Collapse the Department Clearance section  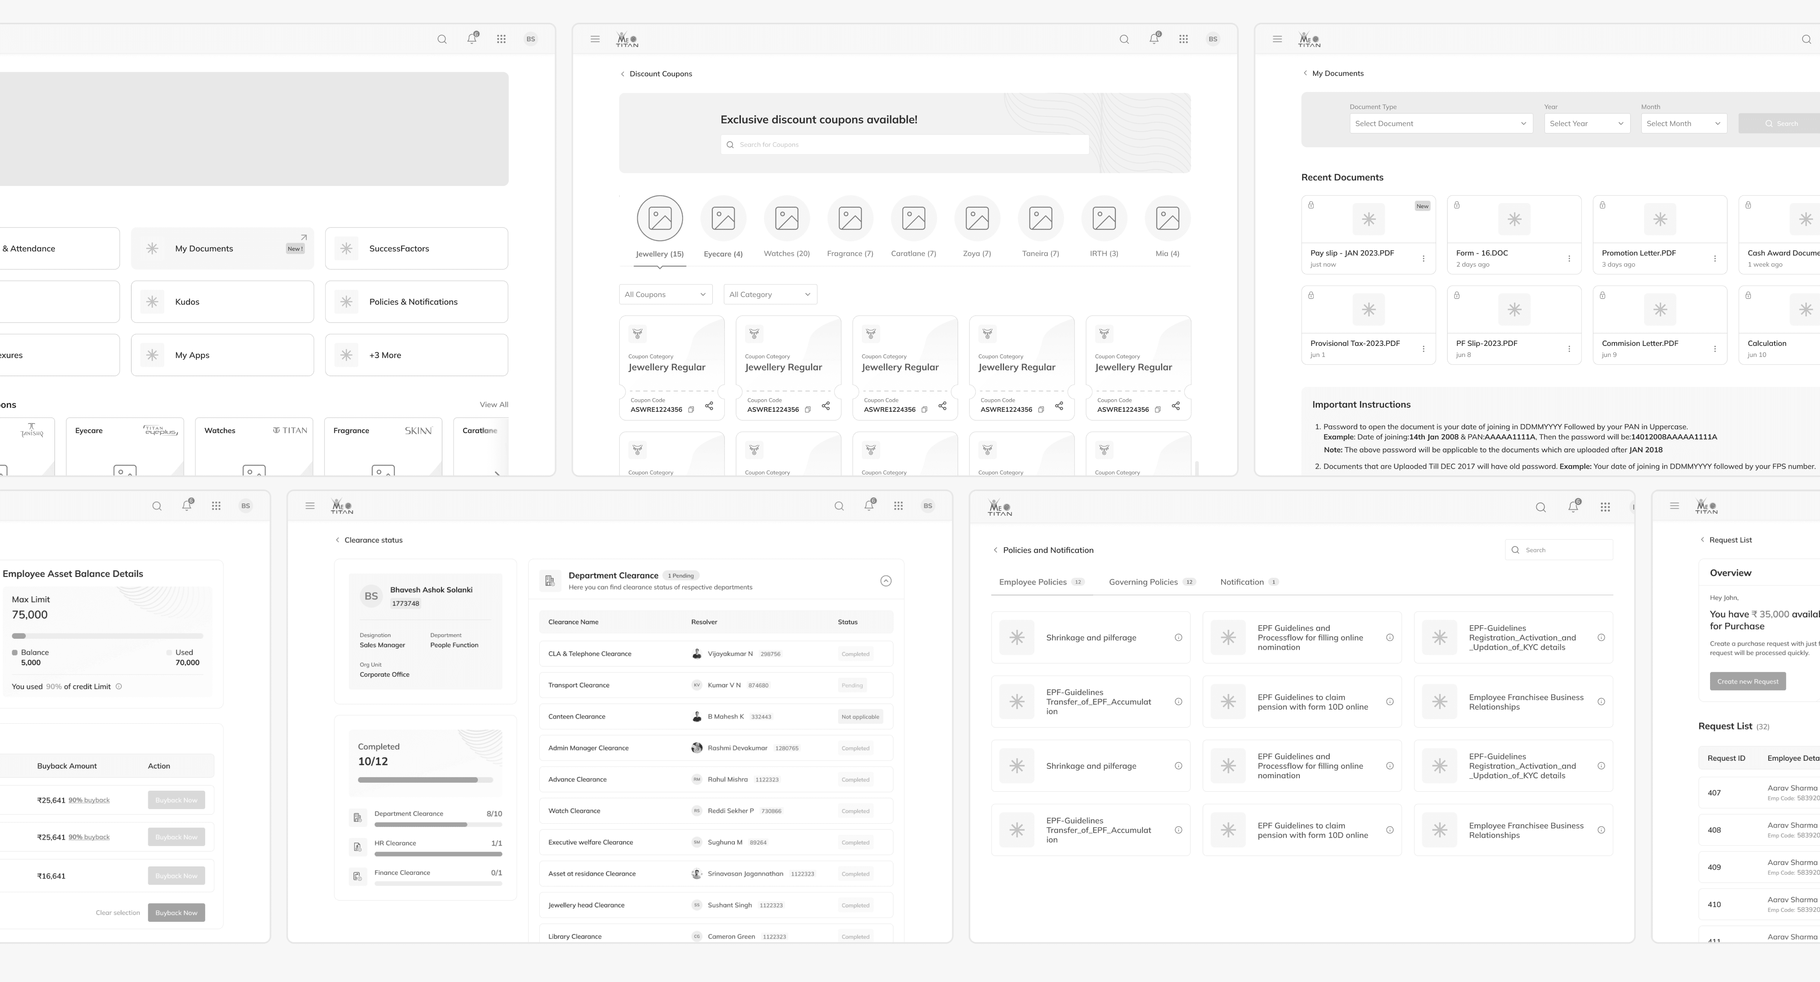885,581
